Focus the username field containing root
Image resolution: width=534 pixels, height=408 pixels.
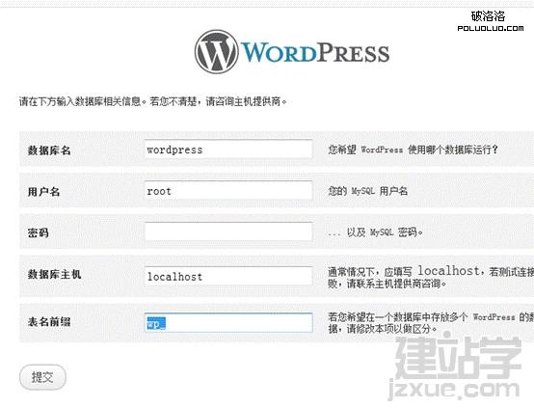[228, 191]
